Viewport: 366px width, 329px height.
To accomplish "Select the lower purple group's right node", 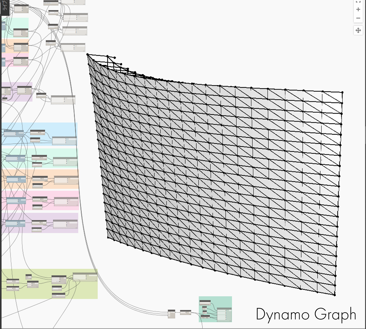I will click(x=65, y=224).
